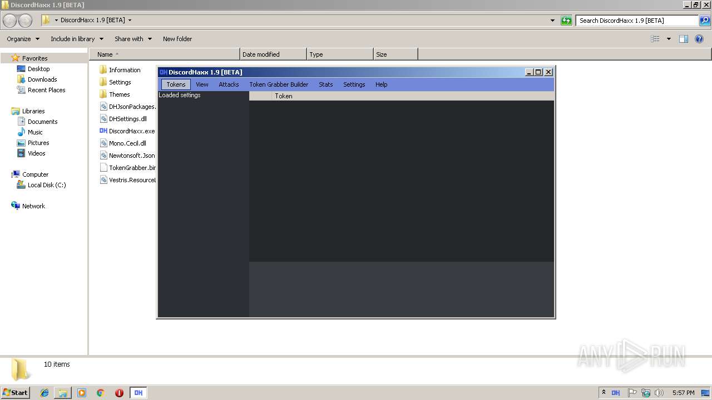Open Network in the navigation pane

(x=33, y=206)
